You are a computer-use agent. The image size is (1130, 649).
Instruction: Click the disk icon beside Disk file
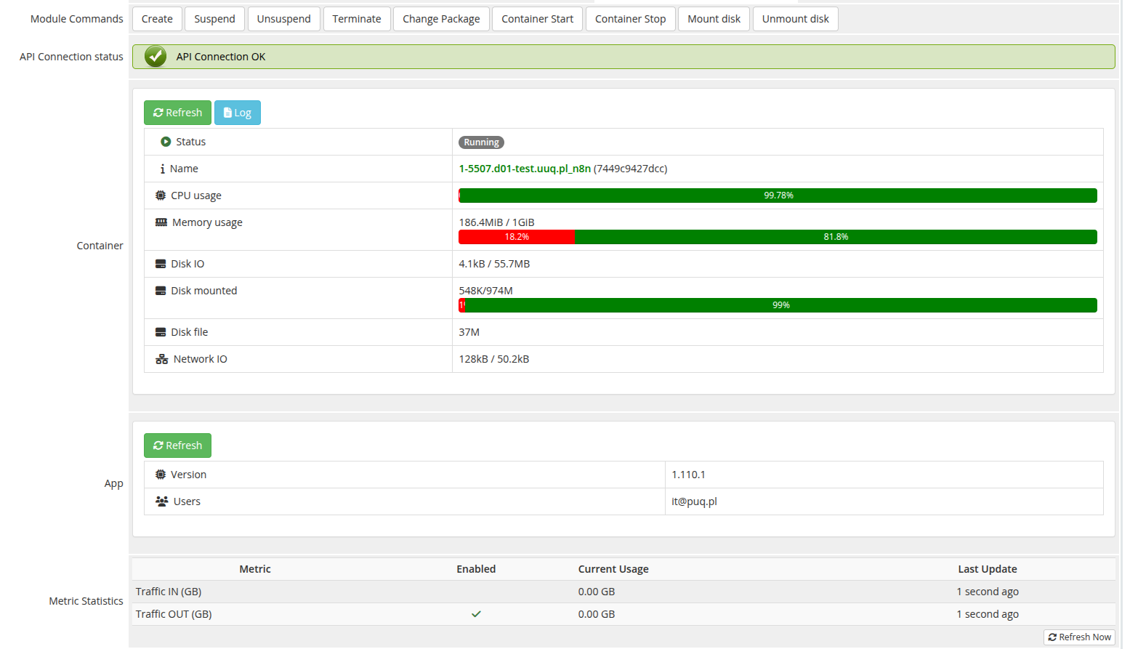[x=161, y=331]
